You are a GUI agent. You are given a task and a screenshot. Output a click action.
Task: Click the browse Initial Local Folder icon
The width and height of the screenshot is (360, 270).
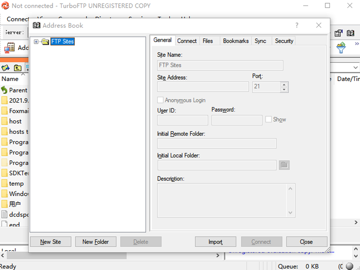(284, 165)
